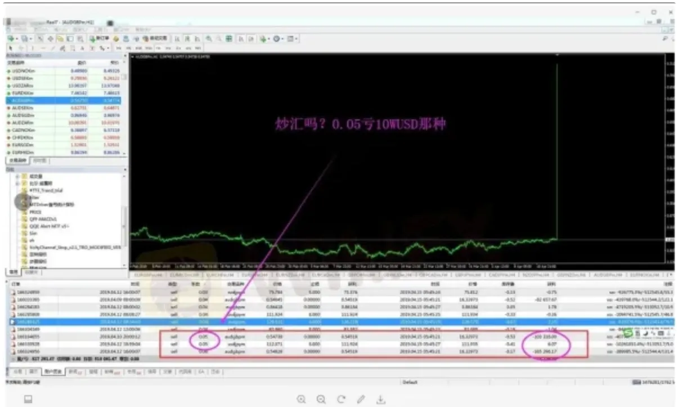The width and height of the screenshot is (677, 407).
Task: Open the 警报 tab in Terminal
Action: [93, 372]
